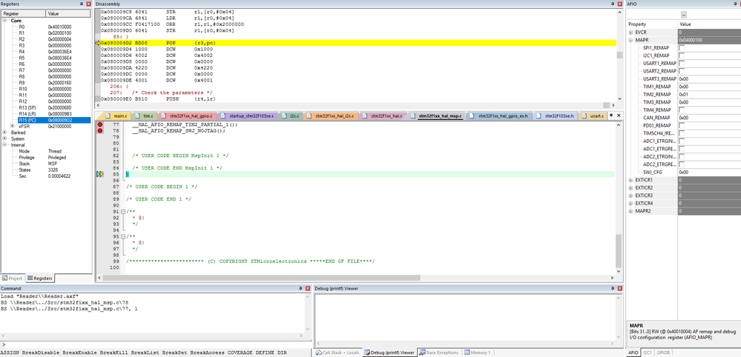Expand the EXTICR3 register node
This screenshot has width=741, height=357.
tap(631, 196)
